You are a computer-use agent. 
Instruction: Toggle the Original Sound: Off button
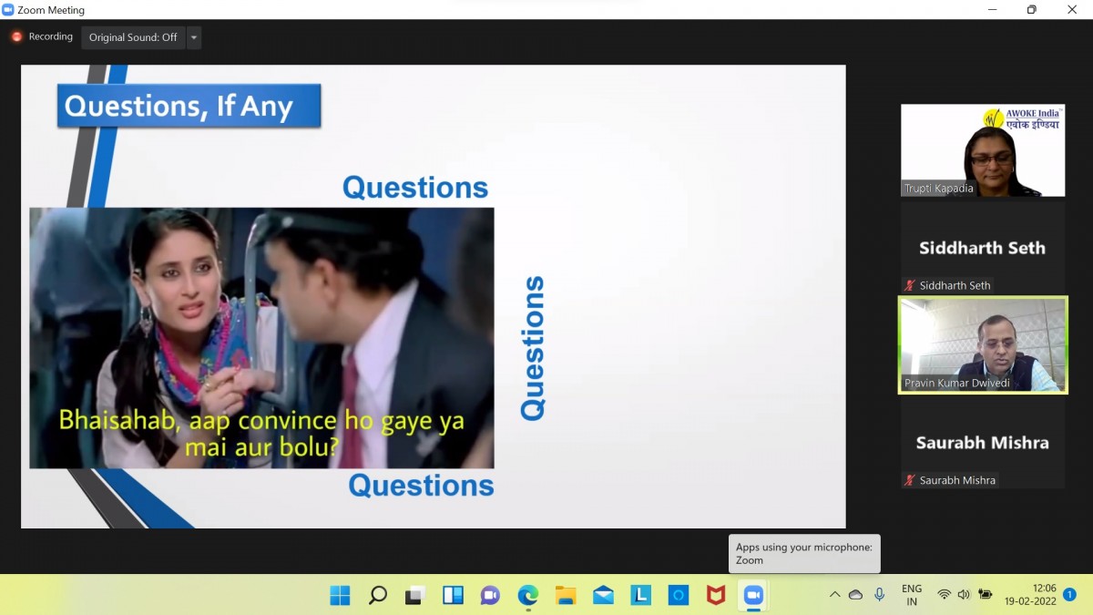tap(133, 37)
